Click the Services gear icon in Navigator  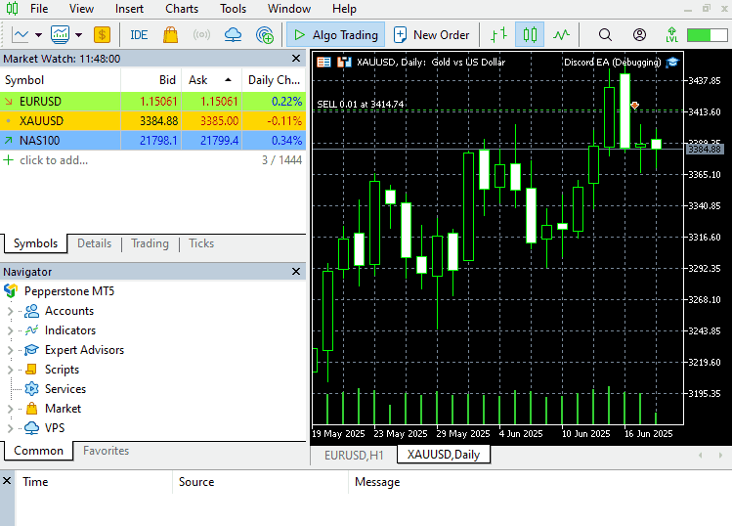tap(31, 389)
